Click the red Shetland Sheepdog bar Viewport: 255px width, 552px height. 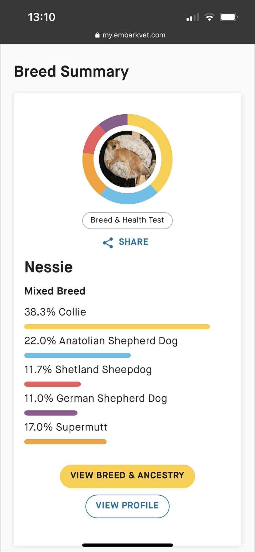(53, 384)
